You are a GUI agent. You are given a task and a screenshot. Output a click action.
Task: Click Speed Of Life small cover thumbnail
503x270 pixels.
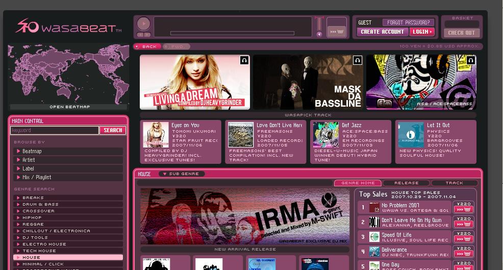(374, 237)
